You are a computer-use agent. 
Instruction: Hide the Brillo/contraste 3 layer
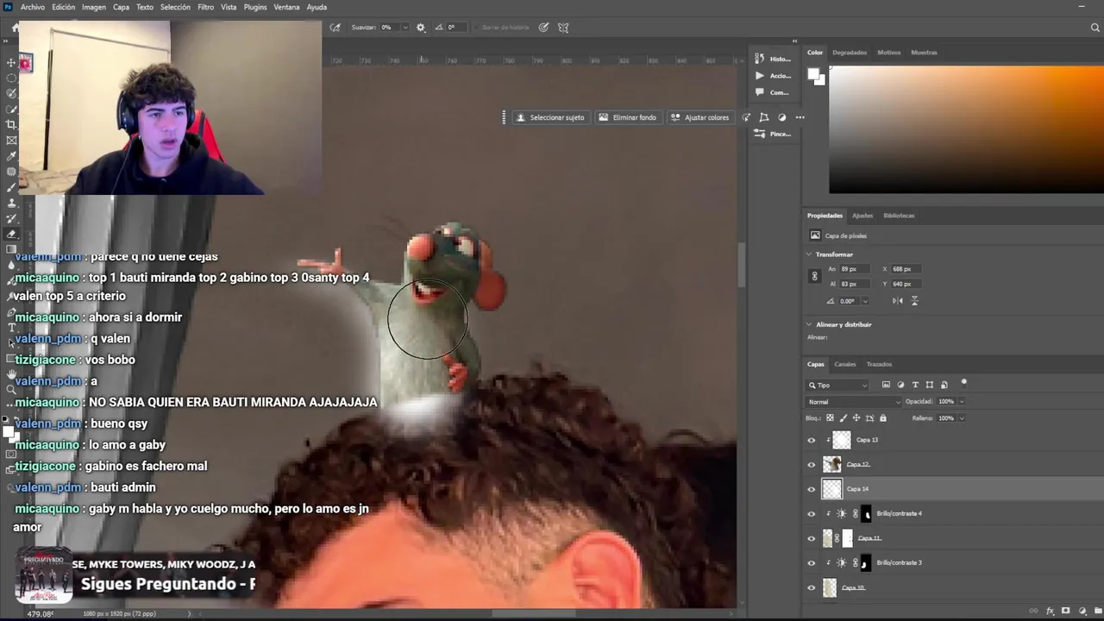(811, 563)
